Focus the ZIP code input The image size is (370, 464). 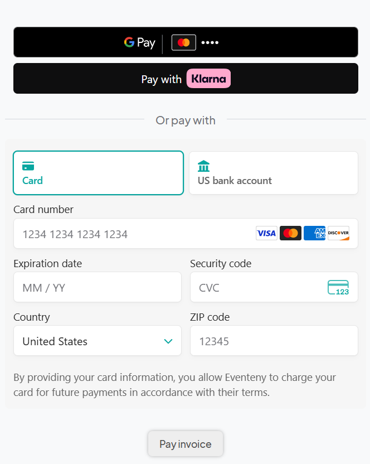point(274,341)
